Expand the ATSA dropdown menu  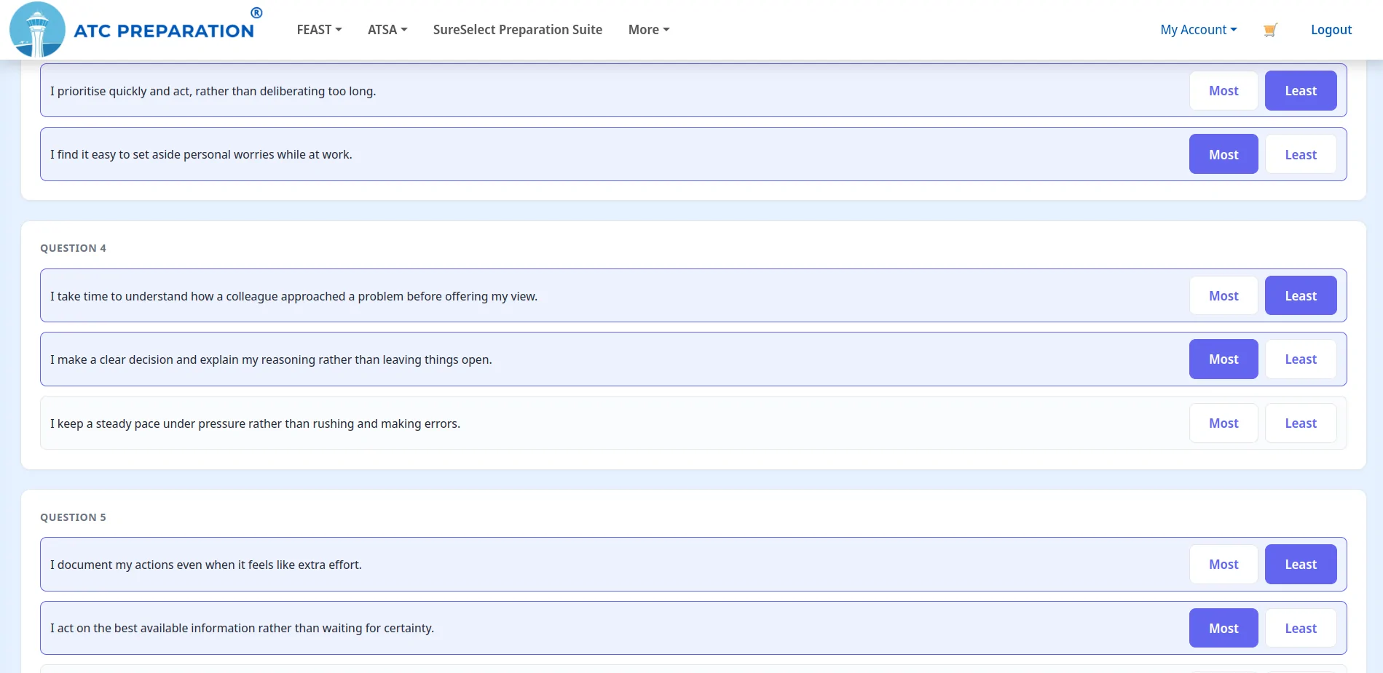[387, 30]
